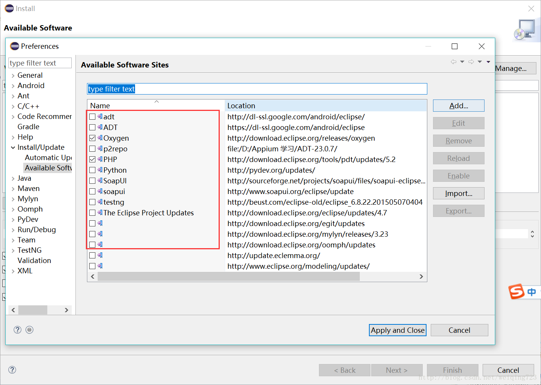Expand the Java preferences node
Image resolution: width=541 pixels, height=385 pixels.
point(13,178)
